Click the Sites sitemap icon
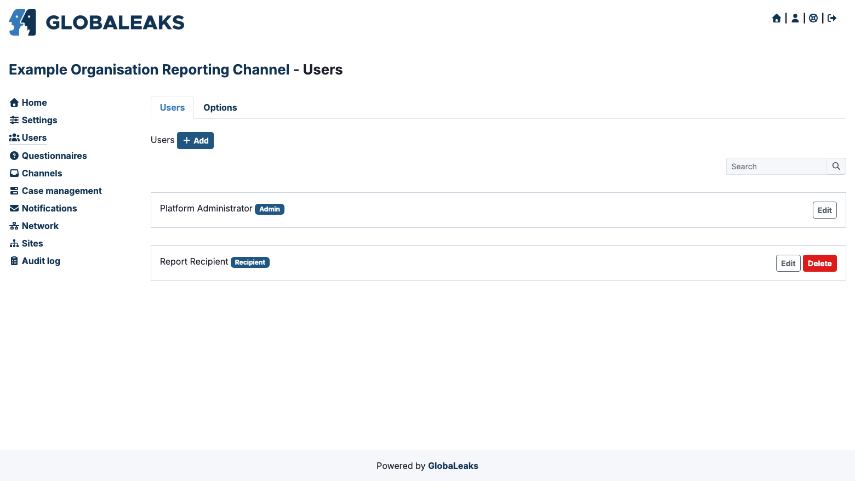The width and height of the screenshot is (855, 481). (14, 243)
